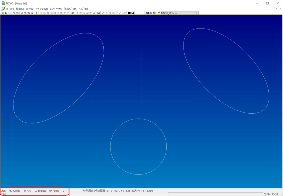Open the 編集(E) menu
Screen dimensions: 283x196
(x=20, y=9)
